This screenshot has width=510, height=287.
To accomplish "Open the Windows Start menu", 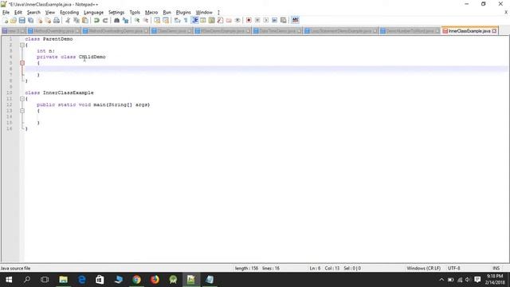I will coord(9,280).
